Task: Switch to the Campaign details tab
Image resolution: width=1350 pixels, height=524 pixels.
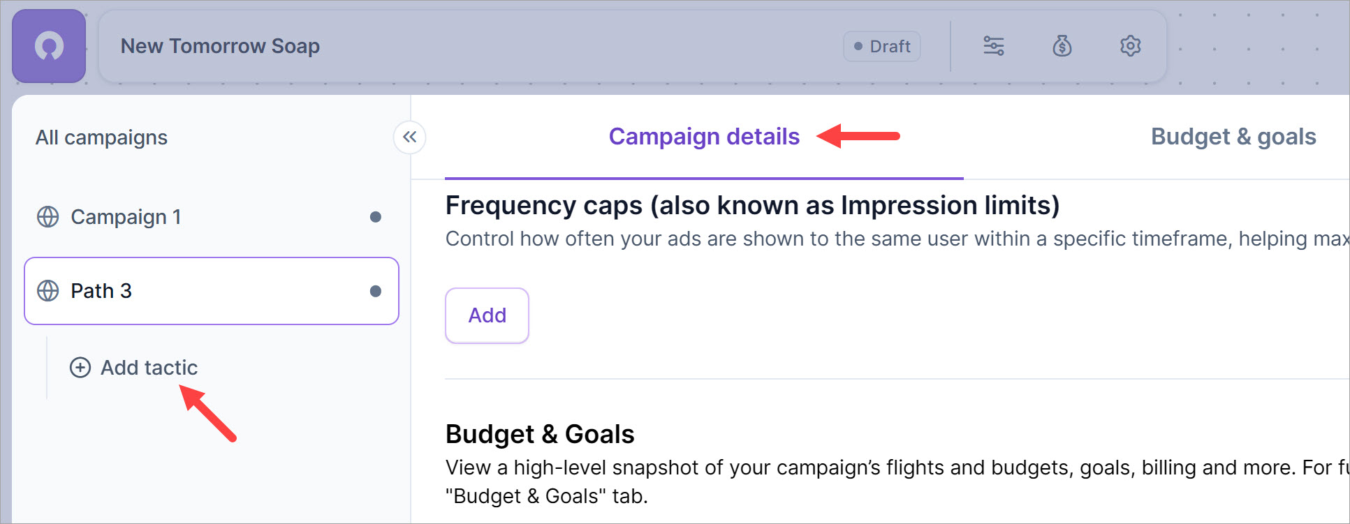Action: click(x=704, y=137)
